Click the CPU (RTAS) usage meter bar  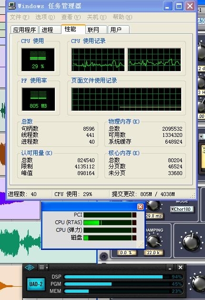coord(110,222)
